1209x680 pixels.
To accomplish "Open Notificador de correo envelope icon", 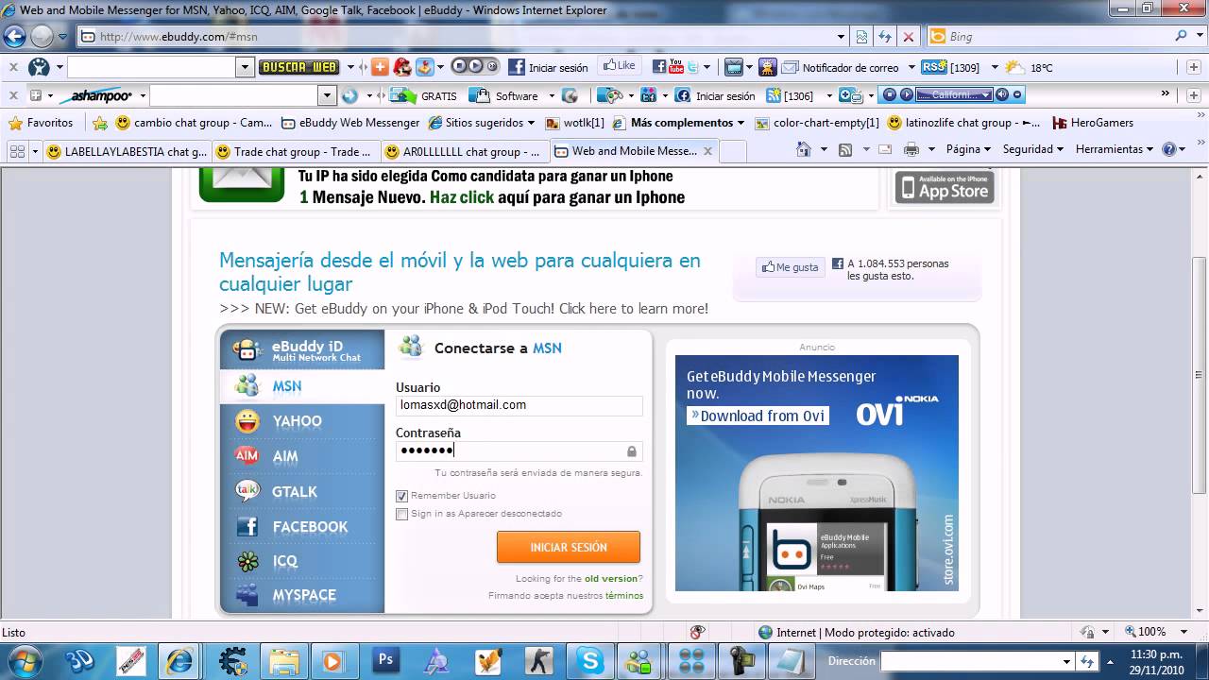I will [791, 67].
